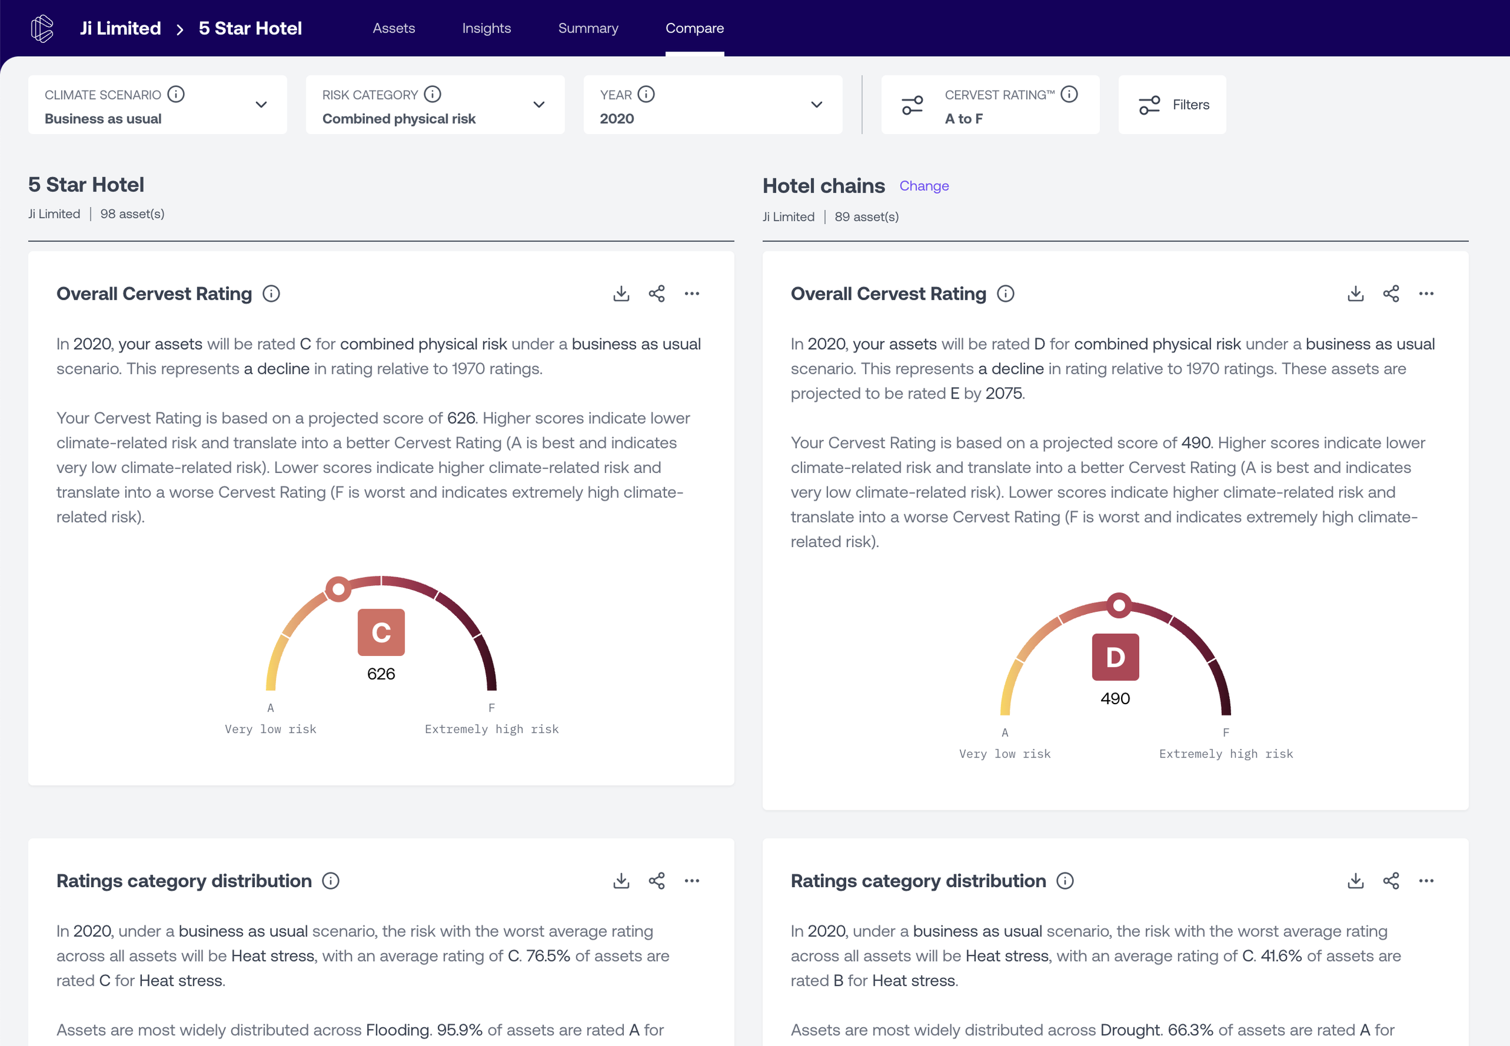
Task: Share Hotel chains Overall Cervest Rating card
Action: (1391, 294)
